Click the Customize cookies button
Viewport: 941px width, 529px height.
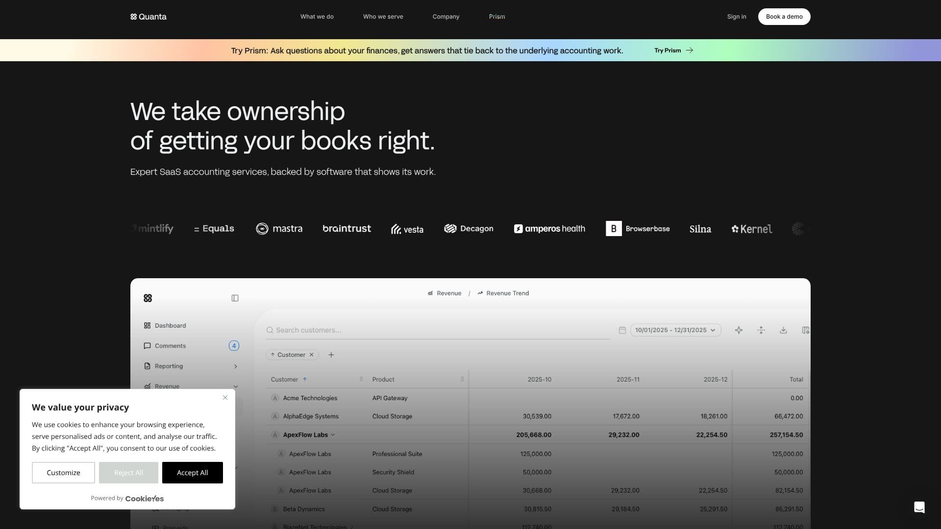(x=63, y=473)
